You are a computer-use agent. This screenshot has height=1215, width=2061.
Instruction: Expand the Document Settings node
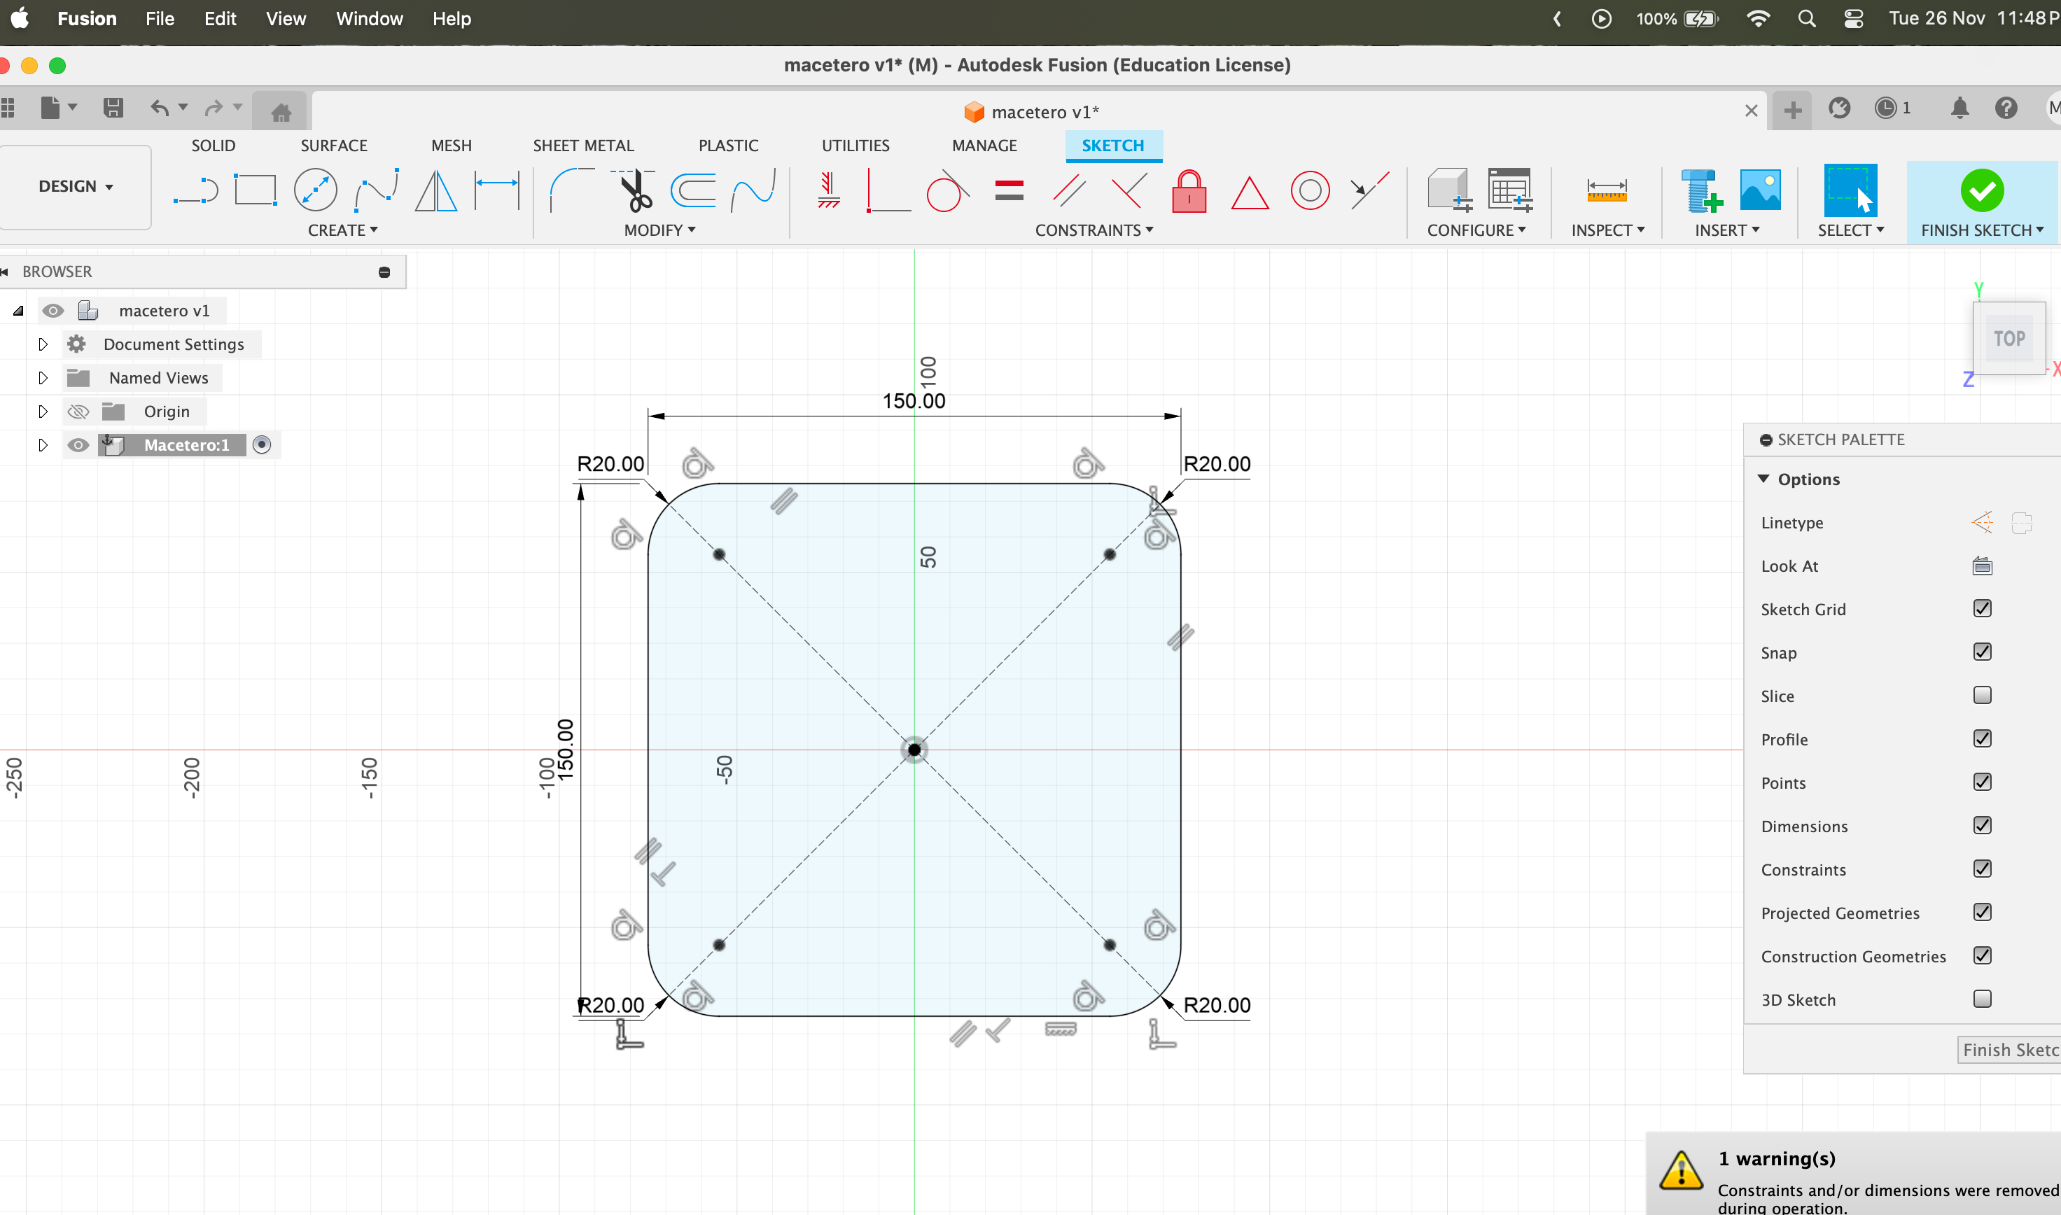[x=43, y=344]
